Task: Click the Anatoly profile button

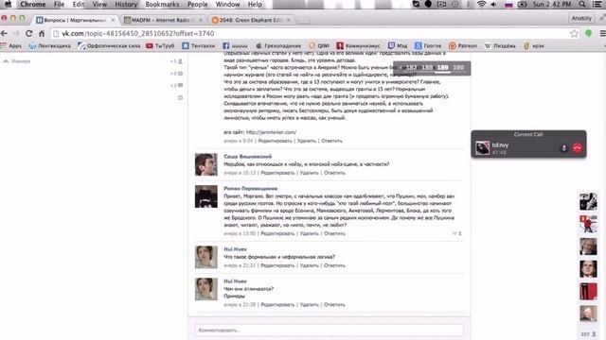Action: tap(581, 18)
